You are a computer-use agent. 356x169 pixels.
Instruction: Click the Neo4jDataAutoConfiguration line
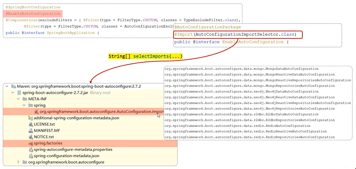click(x=241, y=91)
